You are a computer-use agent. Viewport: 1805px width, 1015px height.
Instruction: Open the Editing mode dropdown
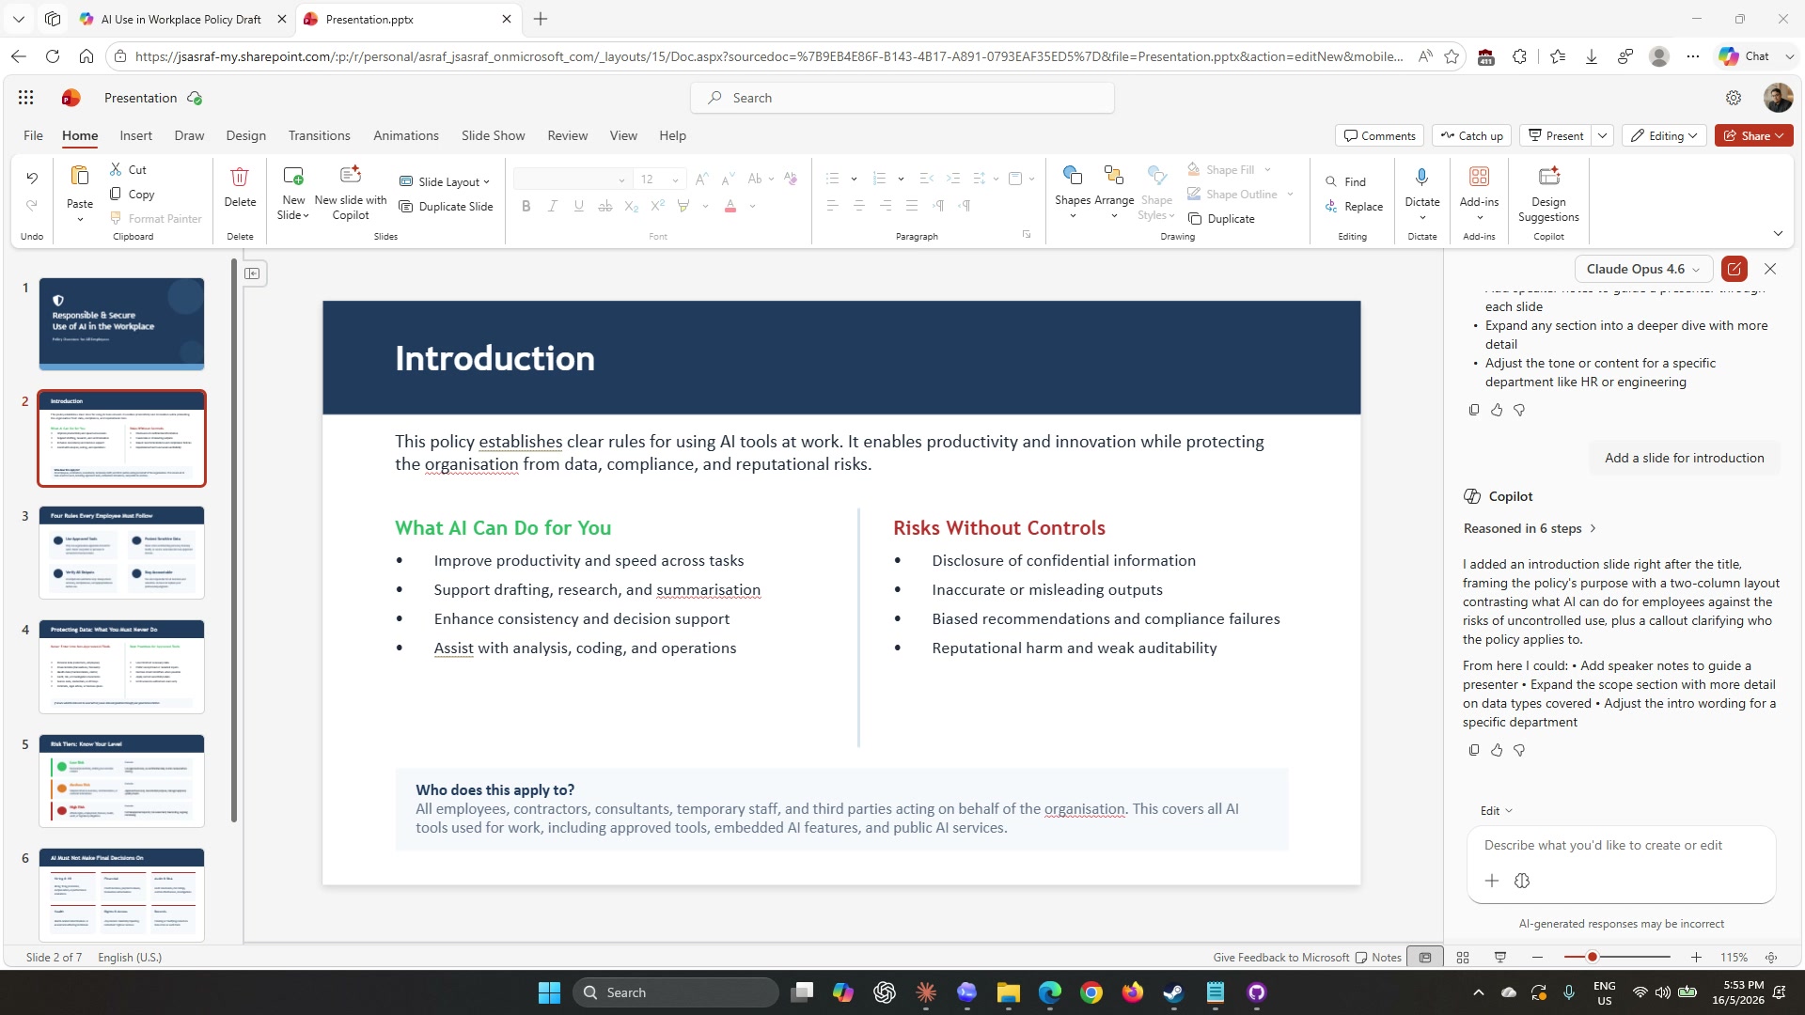(1665, 135)
